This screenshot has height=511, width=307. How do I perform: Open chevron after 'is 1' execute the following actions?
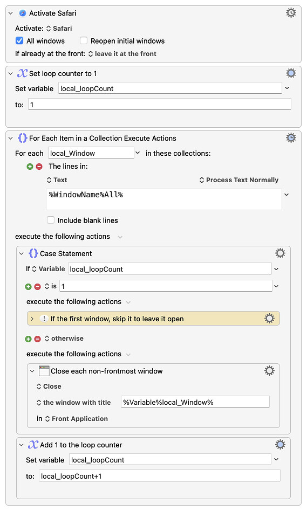click(x=128, y=302)
